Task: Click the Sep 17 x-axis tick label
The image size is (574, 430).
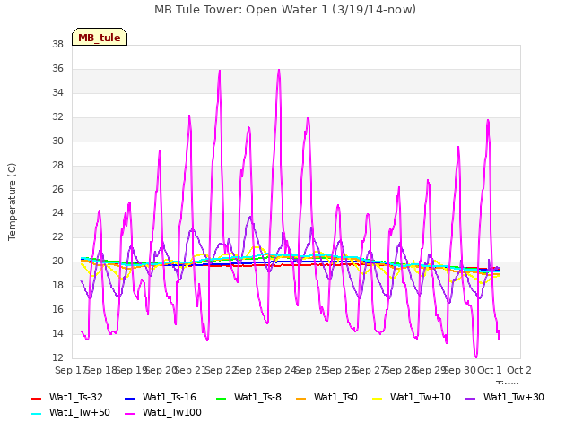Action: 71,370
